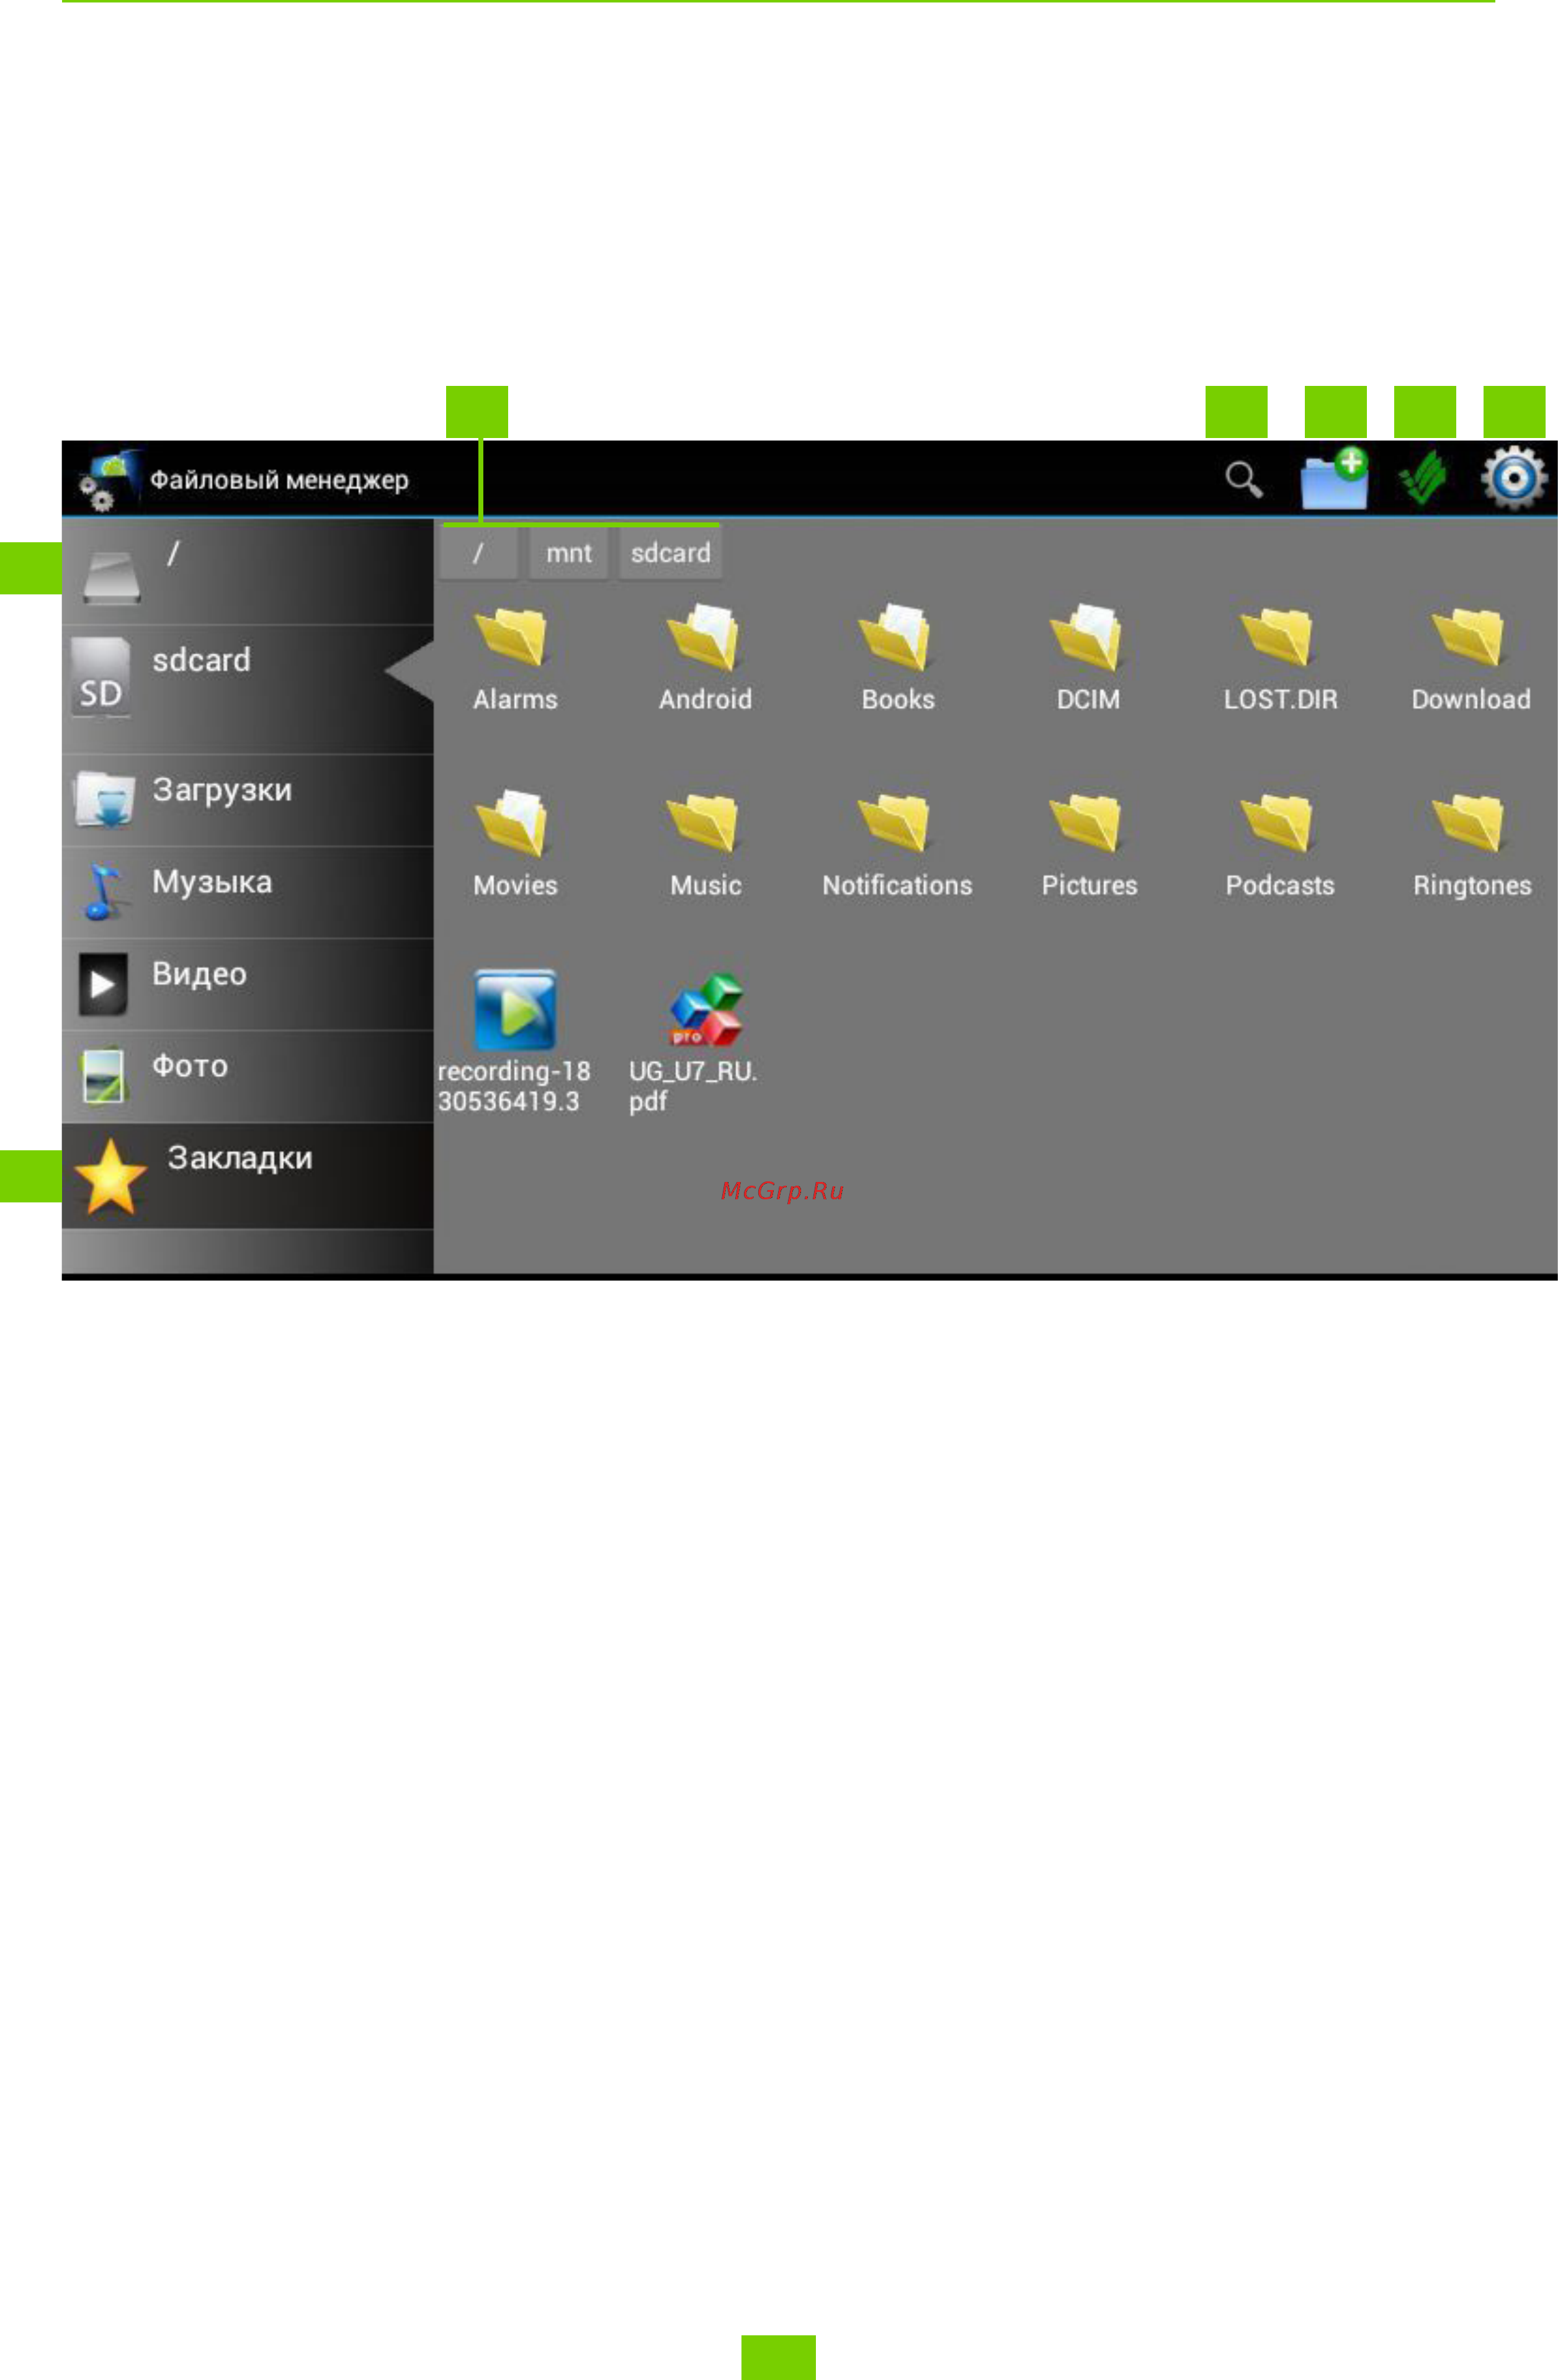1558x2380 pixels.
Task: Play the recording-1830536419 video file
Action: coord(514,1042)
